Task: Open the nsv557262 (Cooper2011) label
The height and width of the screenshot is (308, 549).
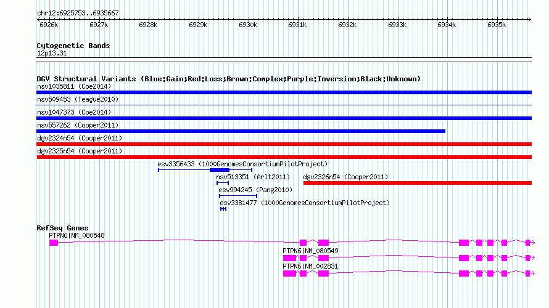Action: click(x=78, y=125)
